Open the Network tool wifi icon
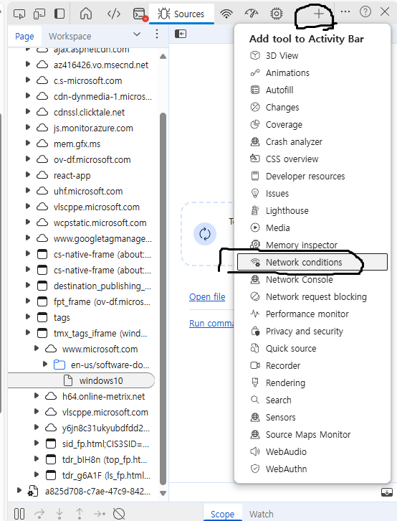 [226, 14]
